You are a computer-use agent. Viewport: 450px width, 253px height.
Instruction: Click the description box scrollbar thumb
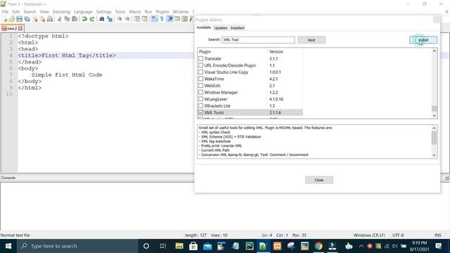tap(434, 138)
